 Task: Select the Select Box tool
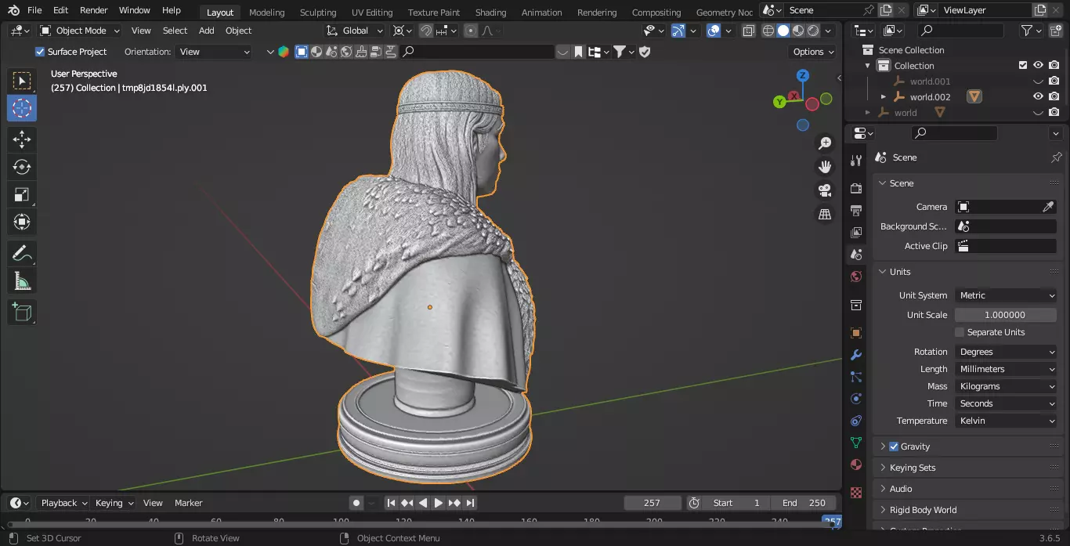[x=22, y=81]
